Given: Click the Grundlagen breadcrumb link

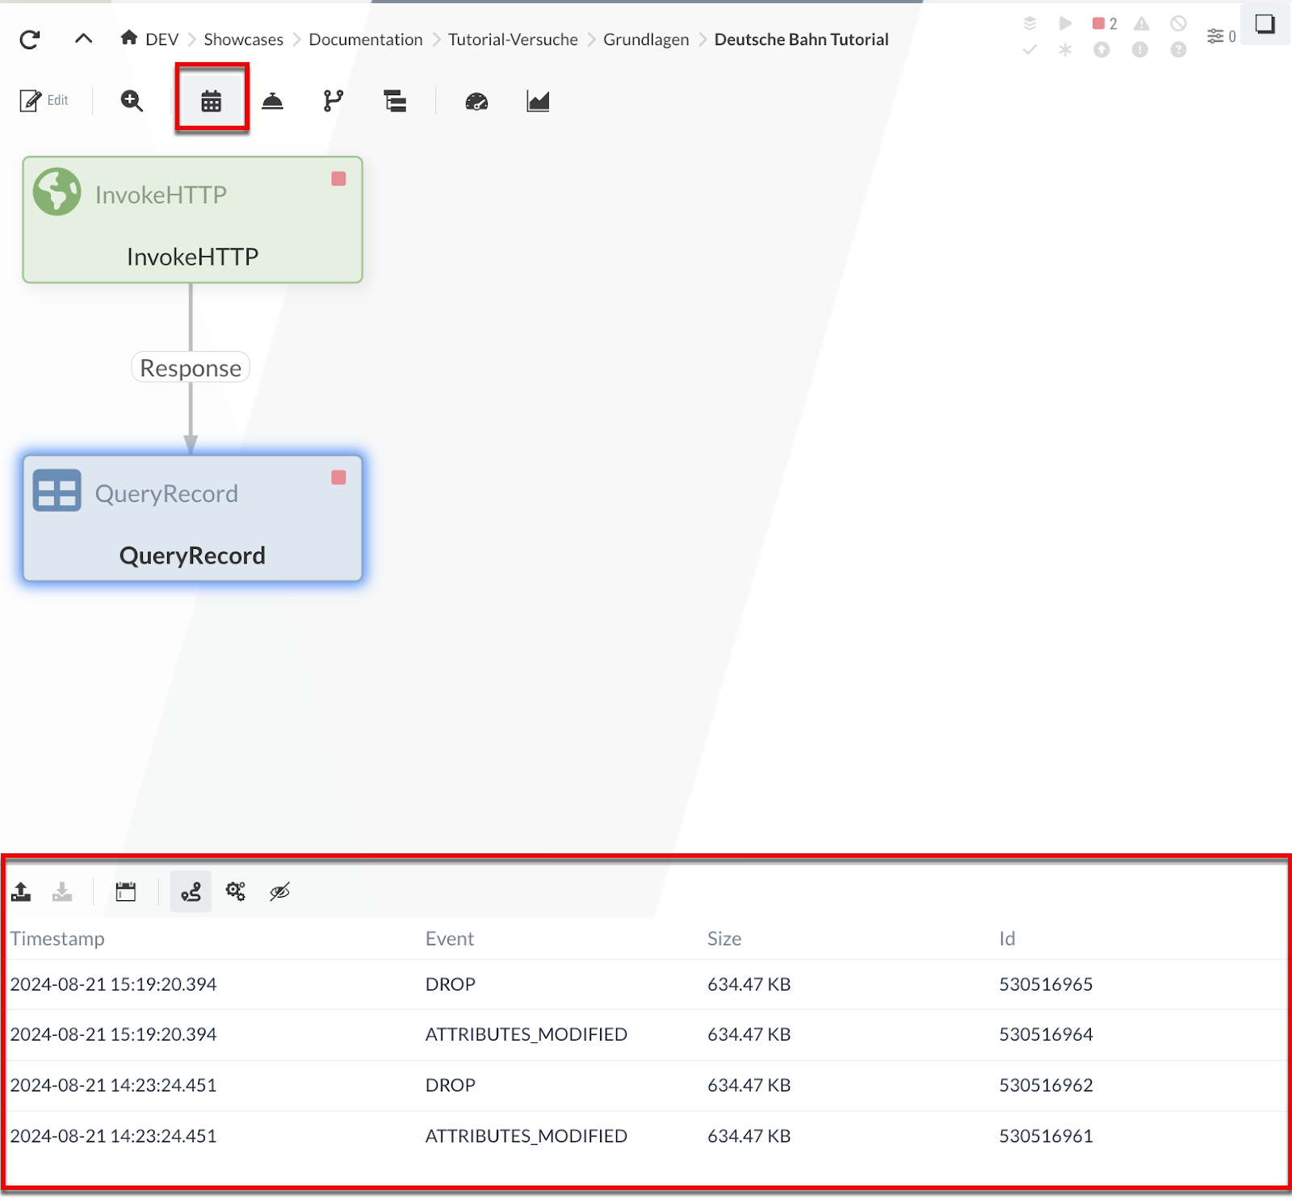Looking at the screenshot, I should pyautogui.click(x=646, y=40).
